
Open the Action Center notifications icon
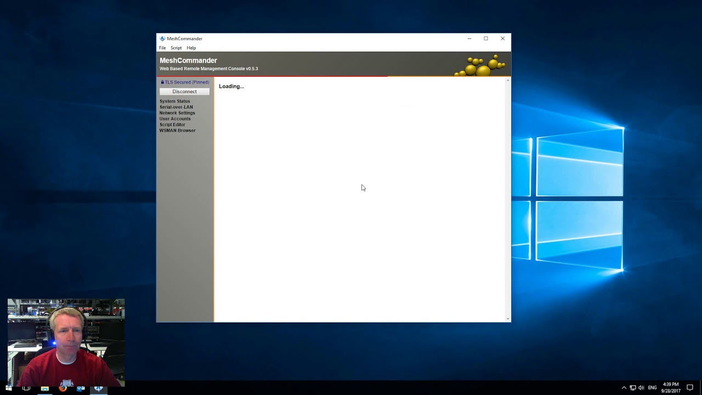pyautogui.click(x=690, y=388)
